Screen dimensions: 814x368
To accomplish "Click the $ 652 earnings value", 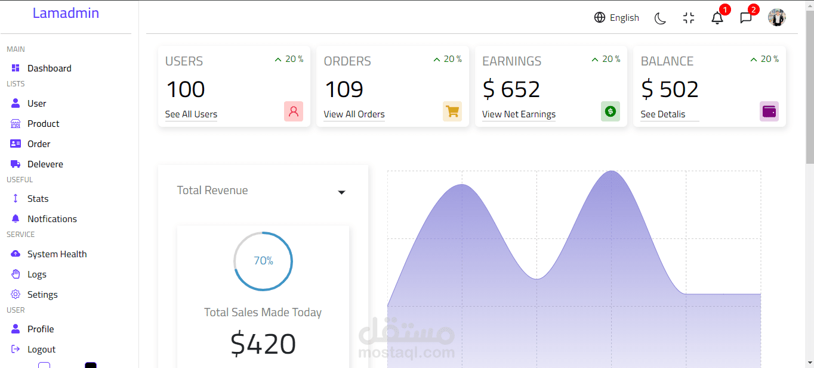I will [511, 89].
